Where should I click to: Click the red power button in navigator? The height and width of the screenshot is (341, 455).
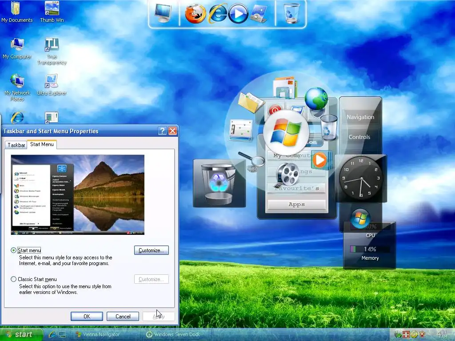[x=275, y=110]
